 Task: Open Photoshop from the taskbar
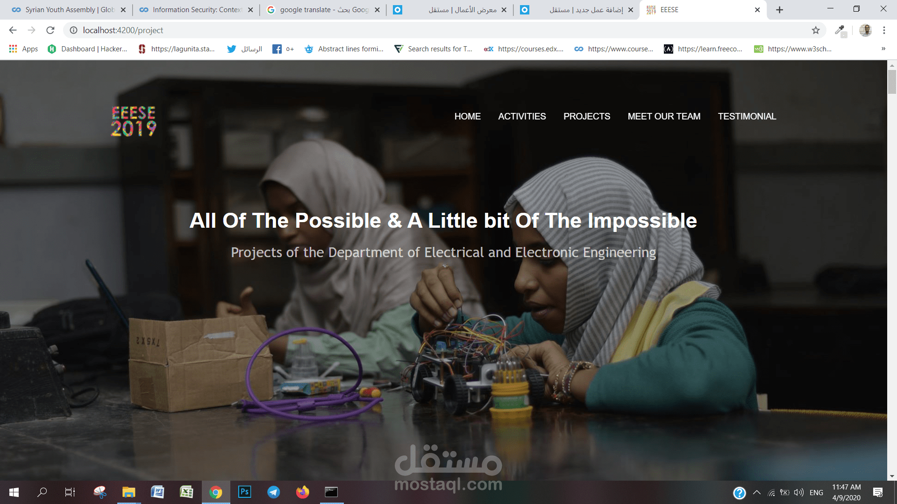[x=244, y=492]
